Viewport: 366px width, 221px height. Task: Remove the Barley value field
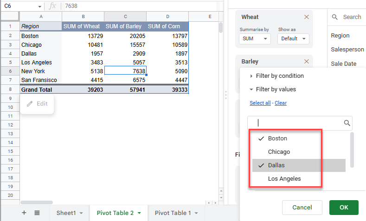tap(306, 61)
